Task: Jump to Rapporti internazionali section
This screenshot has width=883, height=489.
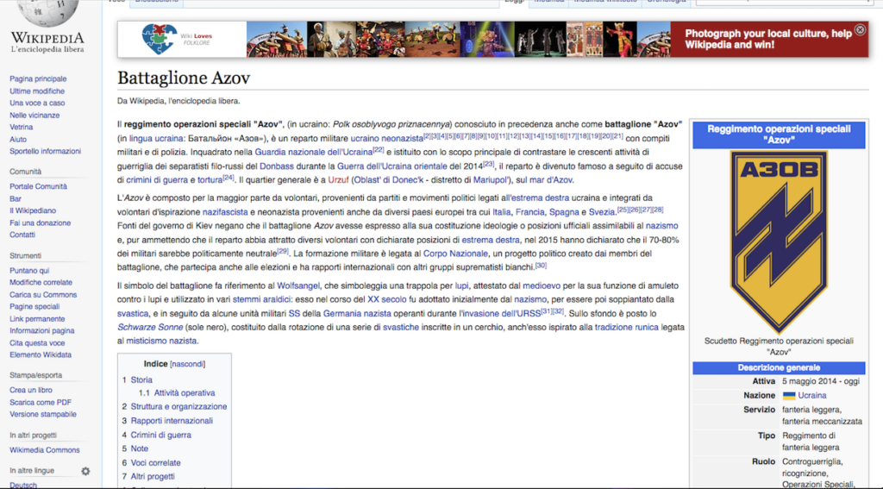Action: (x=172, y=421)
